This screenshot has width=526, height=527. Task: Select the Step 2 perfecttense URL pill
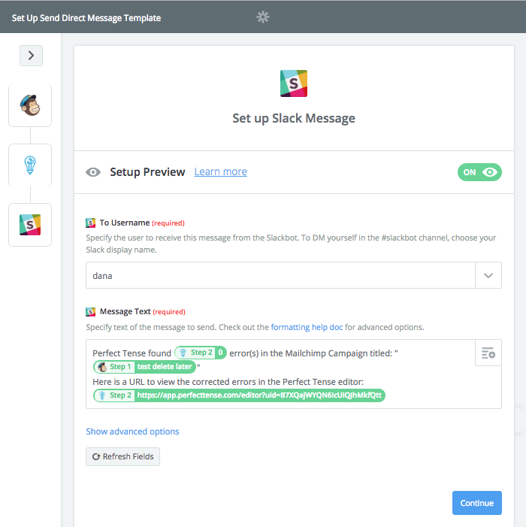click(239, 395)
